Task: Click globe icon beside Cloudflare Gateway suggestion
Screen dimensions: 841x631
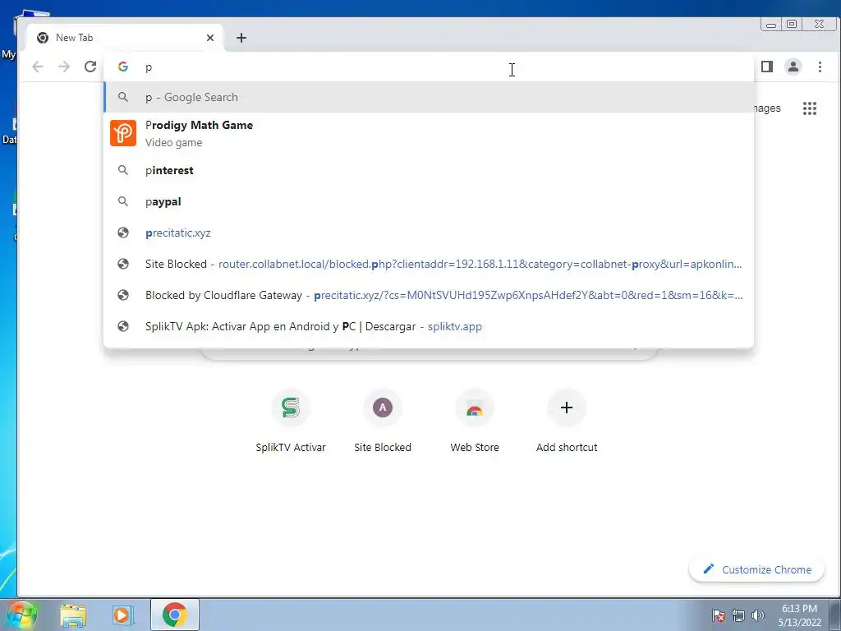Action: [123, 295]
